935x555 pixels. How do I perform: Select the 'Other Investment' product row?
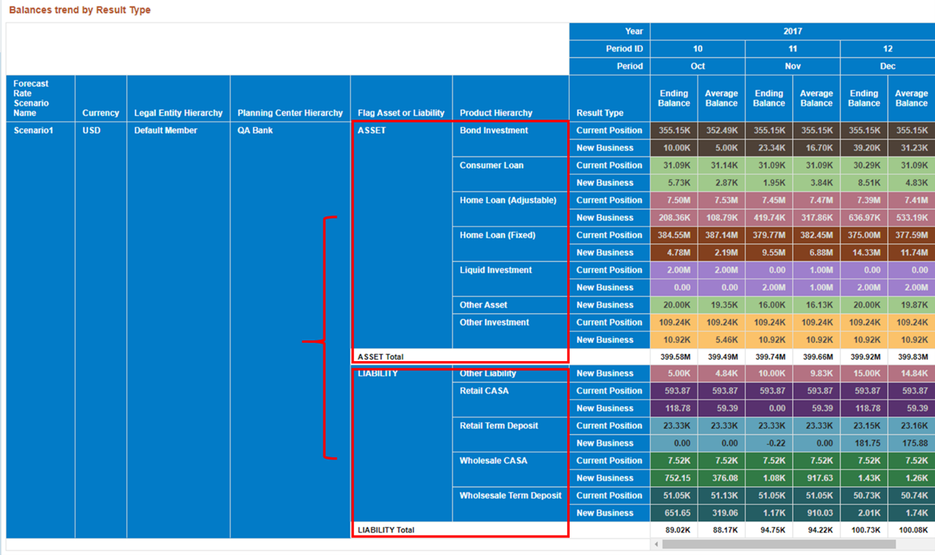coord(511,331)
